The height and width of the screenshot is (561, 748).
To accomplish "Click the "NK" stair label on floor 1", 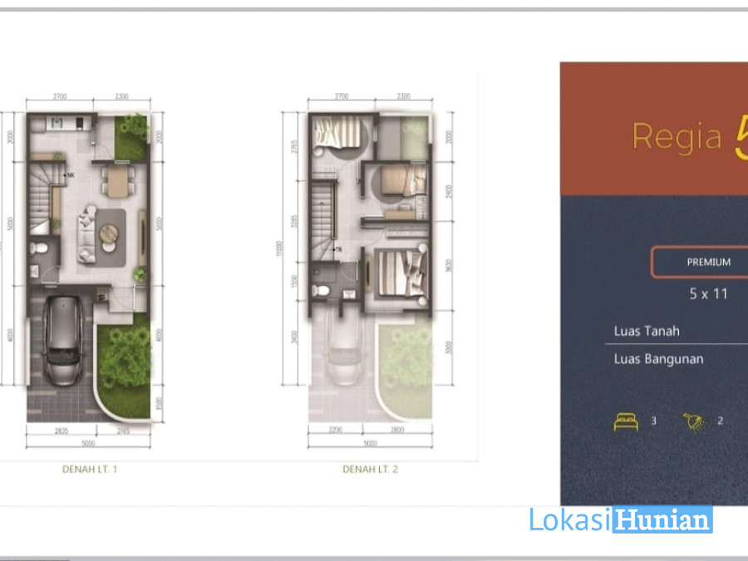I will point(71,175).
